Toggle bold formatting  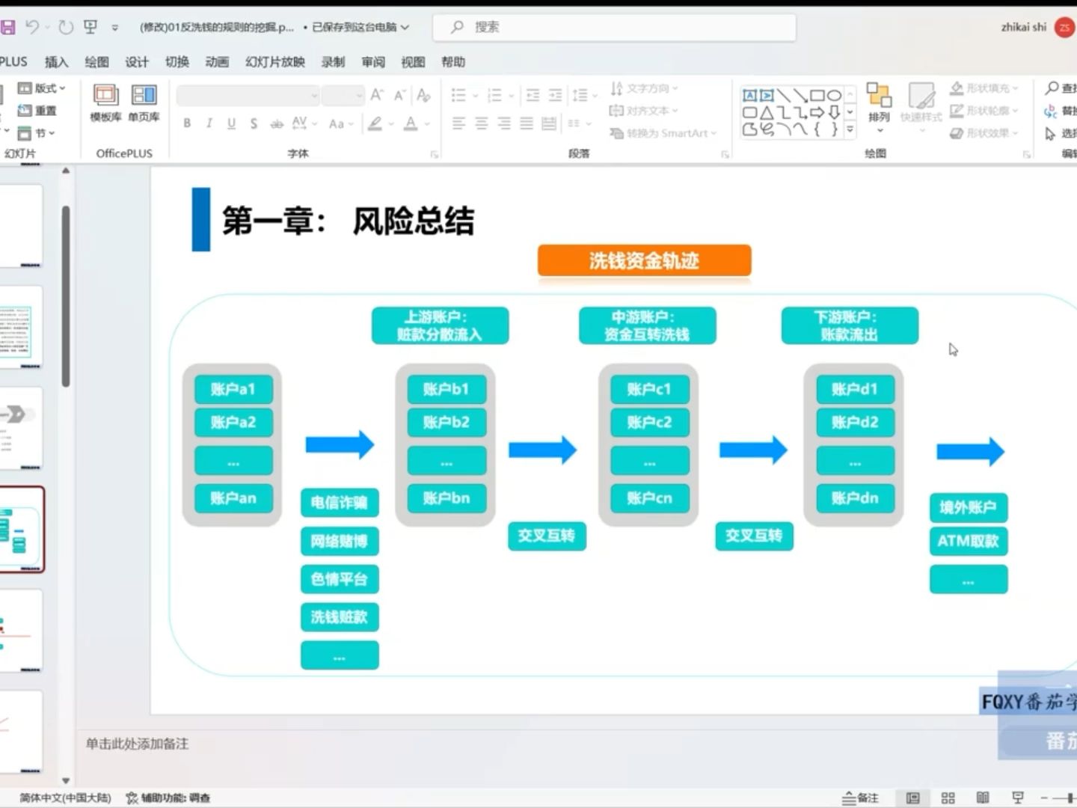pos(187,123)
